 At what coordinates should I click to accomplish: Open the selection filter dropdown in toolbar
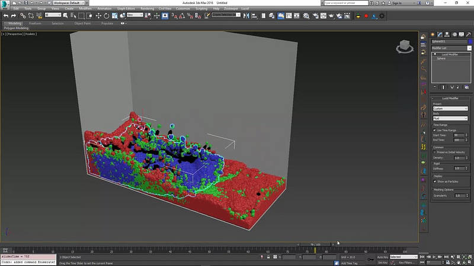[53, 15]
